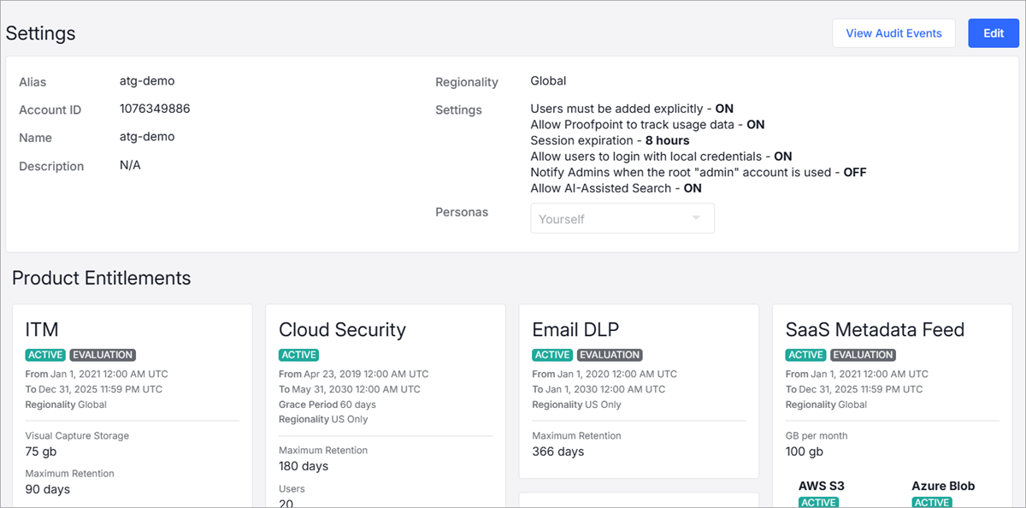Click the AWS S3 label
The width and height of the screenshot is (1026, 508).
pos(822,486)
